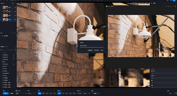The width and height of the screenshot is (177, 96).
Task: Click the plus icon in the layer panel header
Action: (x=13, y=33)
